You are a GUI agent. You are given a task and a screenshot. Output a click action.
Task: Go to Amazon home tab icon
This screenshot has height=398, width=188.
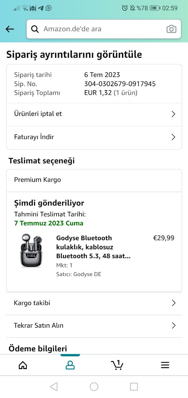[x=23, y=365]
